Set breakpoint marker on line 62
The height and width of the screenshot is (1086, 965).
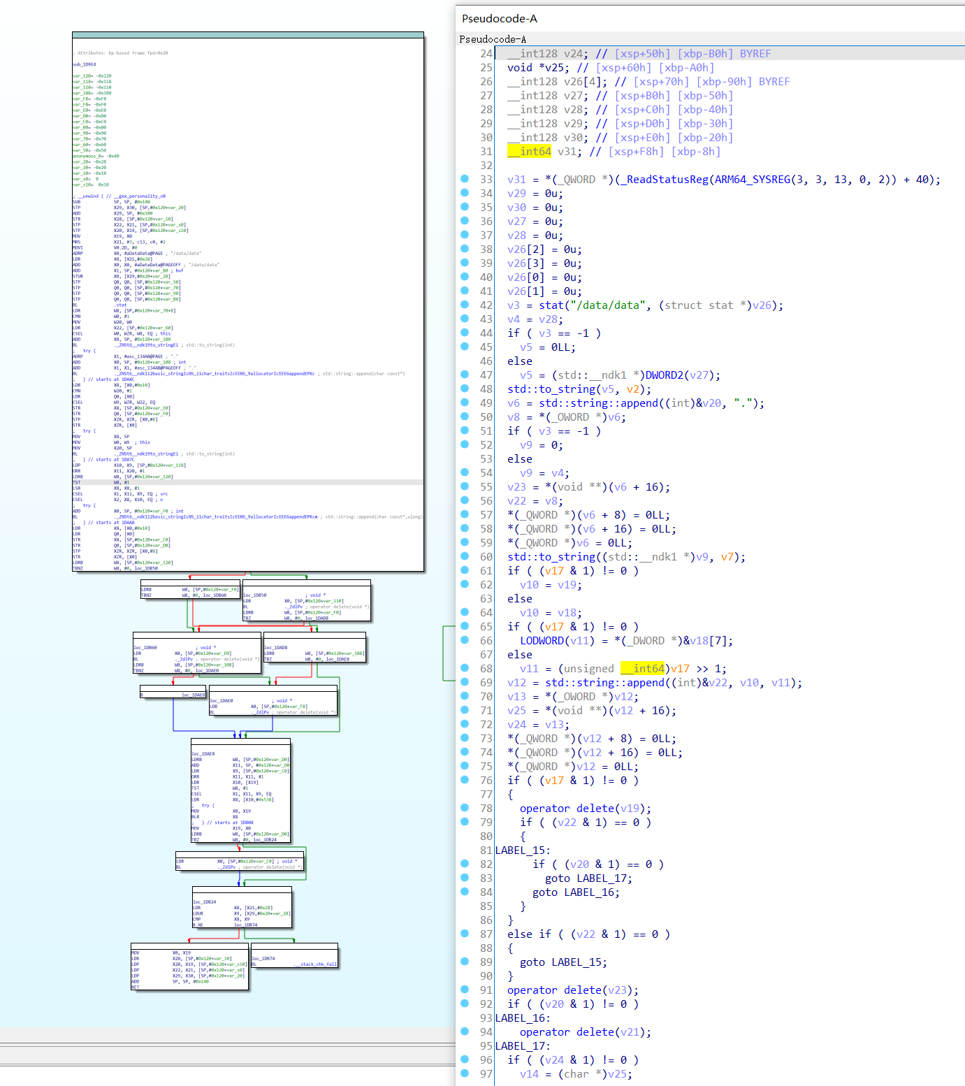465,584
